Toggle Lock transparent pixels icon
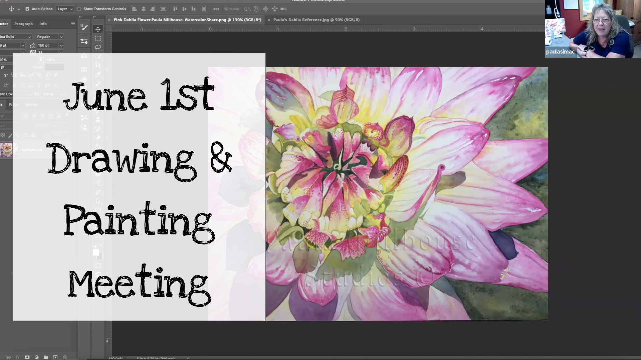 [x=3, y=135]
